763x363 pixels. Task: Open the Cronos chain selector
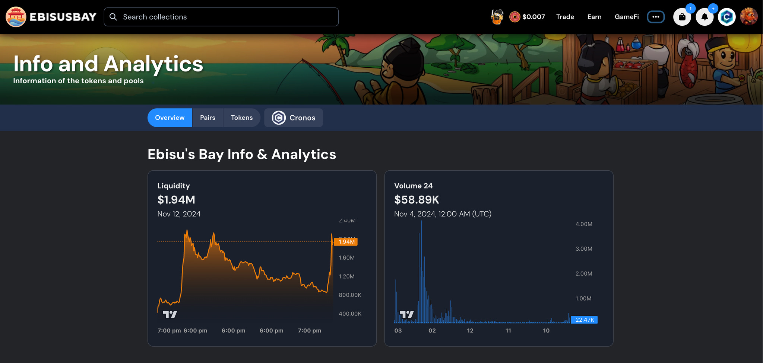pos(294,118)
